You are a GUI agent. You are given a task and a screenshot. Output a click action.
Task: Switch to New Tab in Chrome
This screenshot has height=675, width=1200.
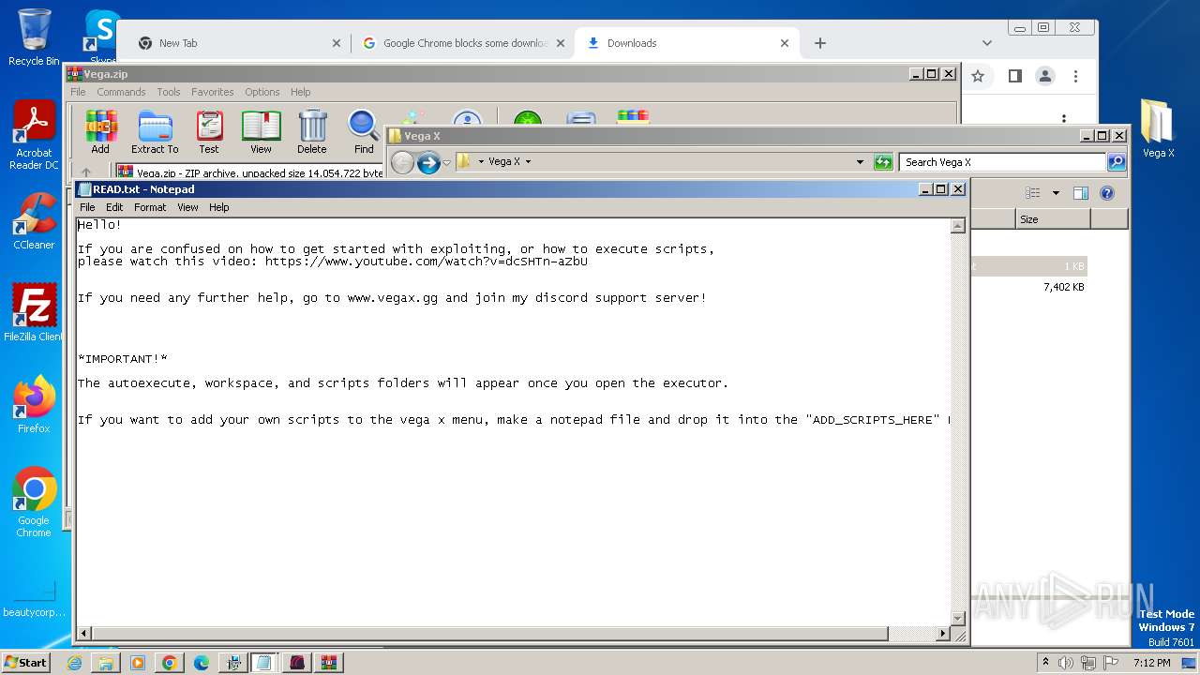(x=238, y=43)
